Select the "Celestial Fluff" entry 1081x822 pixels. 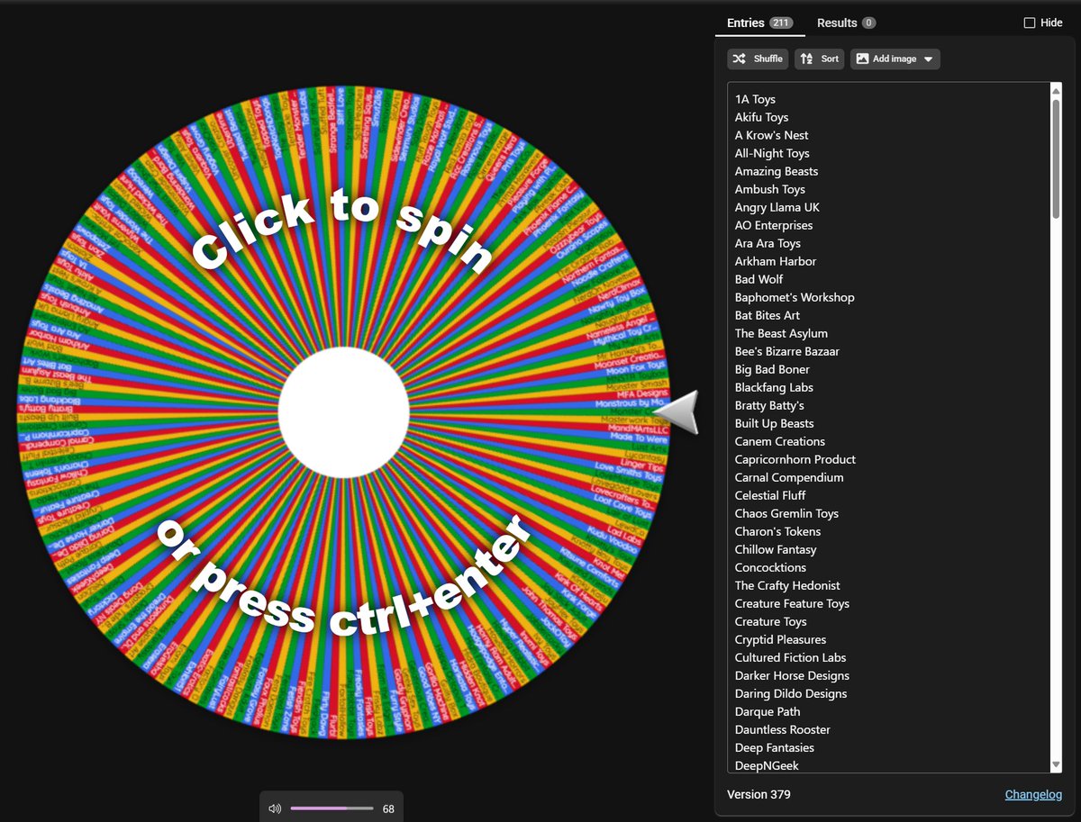click(x=770, y=495)
